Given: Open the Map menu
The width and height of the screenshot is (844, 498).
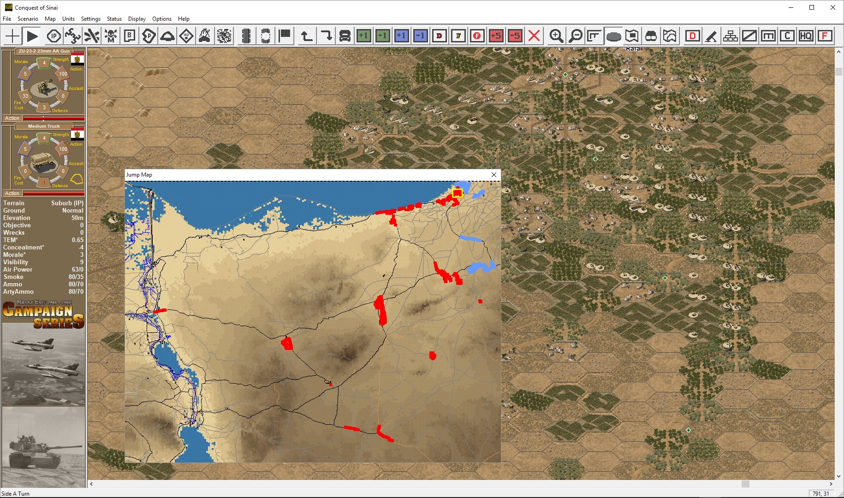Looking at the screenshot, I should tap(50, 19).
